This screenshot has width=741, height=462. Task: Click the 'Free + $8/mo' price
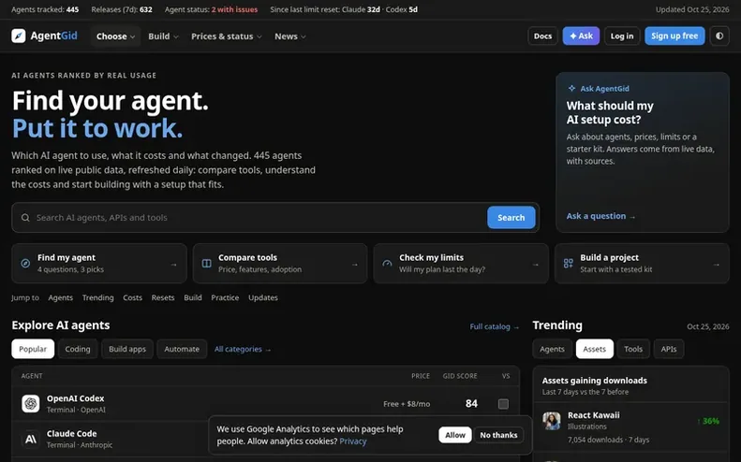pos(407,404)
